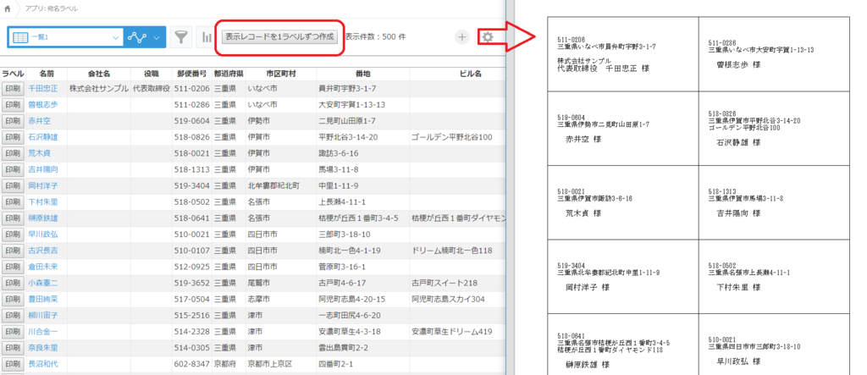867x375 pixels.
Task: Click 印刷 button for 川合金一
Action: (13, 332)
